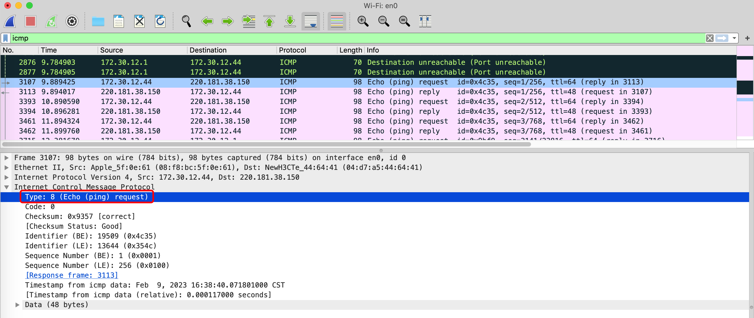Viewport: 754px width, 318px height.
Task: Stop the running capture
Action: click(x=31, y=21)
